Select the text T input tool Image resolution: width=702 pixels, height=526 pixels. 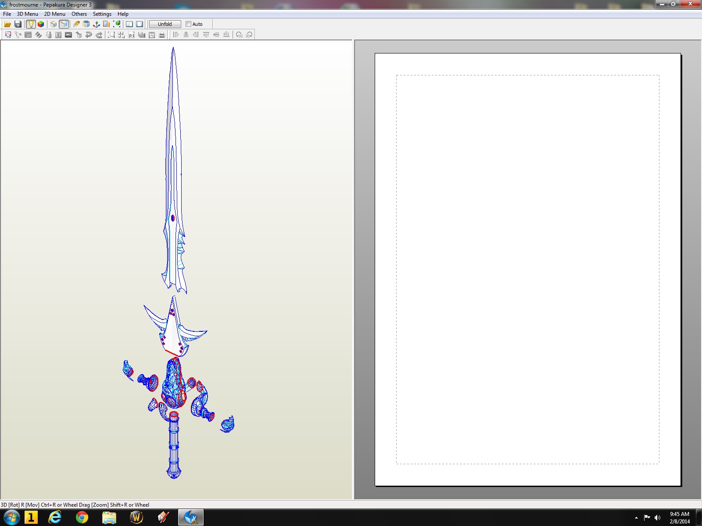point(58,35)
